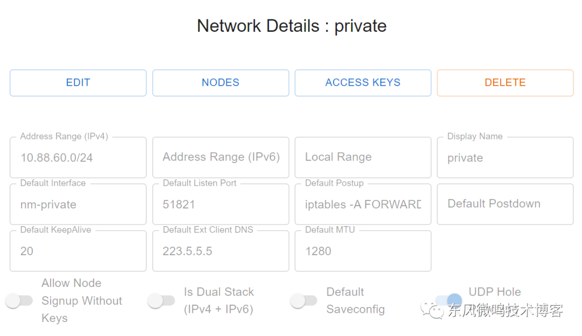Click the Local Range input
582x336 pixels.
[x=363, y=158]
